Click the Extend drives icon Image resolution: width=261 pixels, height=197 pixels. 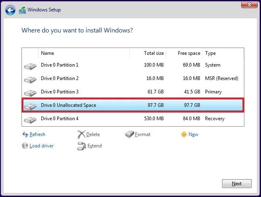click(x=82, y=146)
